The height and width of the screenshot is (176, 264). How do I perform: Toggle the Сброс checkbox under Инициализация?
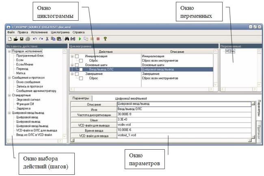81,60
